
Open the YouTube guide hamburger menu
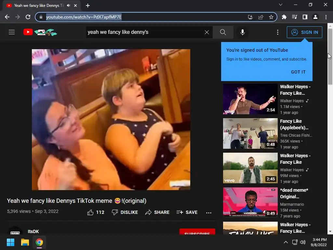12,32
